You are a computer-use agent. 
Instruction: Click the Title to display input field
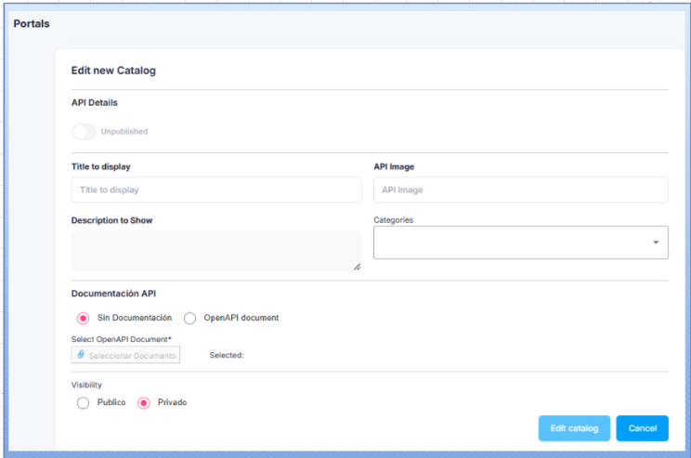tap(216, 190)
